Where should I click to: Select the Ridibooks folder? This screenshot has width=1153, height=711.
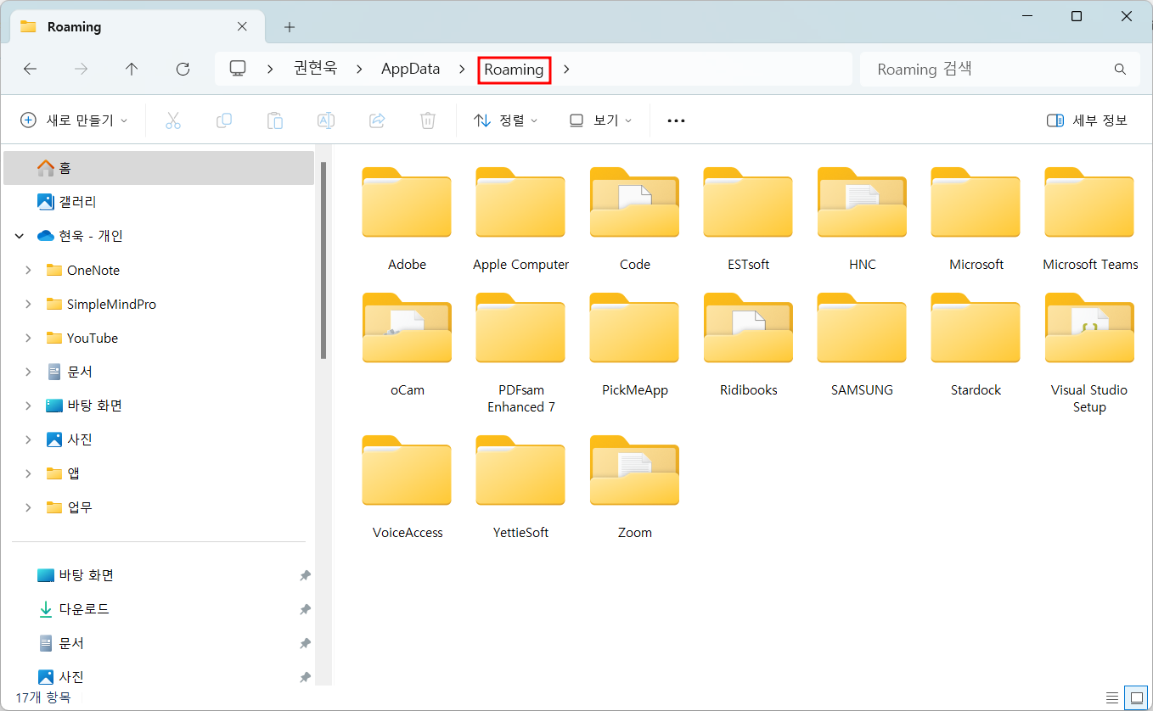pyautogui.click(x=748, y=345)
